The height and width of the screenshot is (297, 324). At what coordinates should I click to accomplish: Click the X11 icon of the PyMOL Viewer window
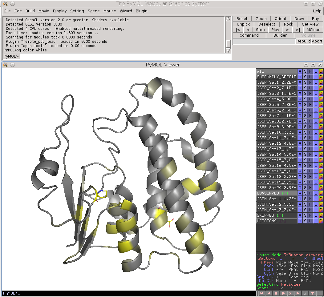[x=5, y=65]
